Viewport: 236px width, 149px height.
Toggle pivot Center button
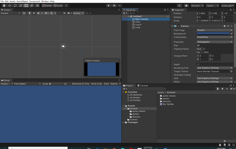pyautogui.click(x=47, y=5)
